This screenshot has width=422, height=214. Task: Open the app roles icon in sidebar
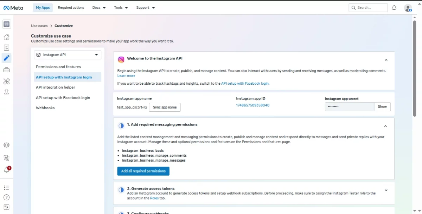pos(7,158)
